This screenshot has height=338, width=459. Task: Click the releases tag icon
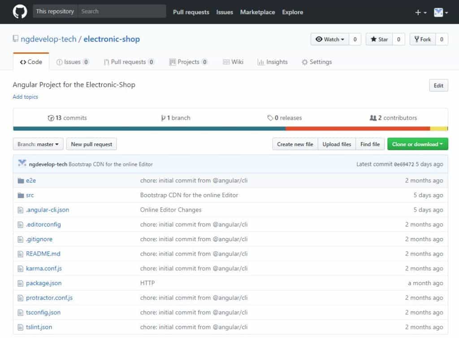pyautogui.click(x=270, y=118)
